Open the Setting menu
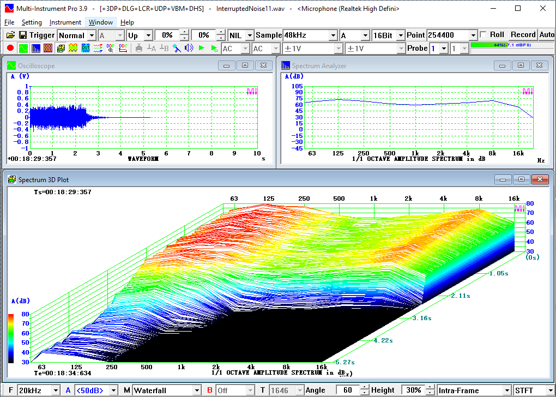This screenshot has height=397, width=556. tap(32, 22)
